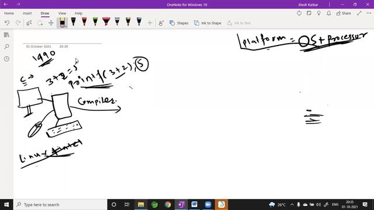Enter full screen mode

point(359,13)
